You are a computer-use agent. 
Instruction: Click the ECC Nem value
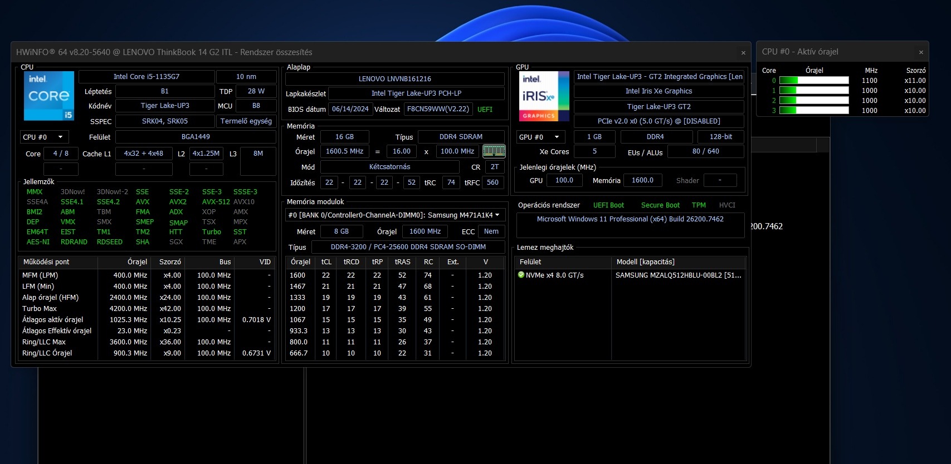tap(491, 231)
